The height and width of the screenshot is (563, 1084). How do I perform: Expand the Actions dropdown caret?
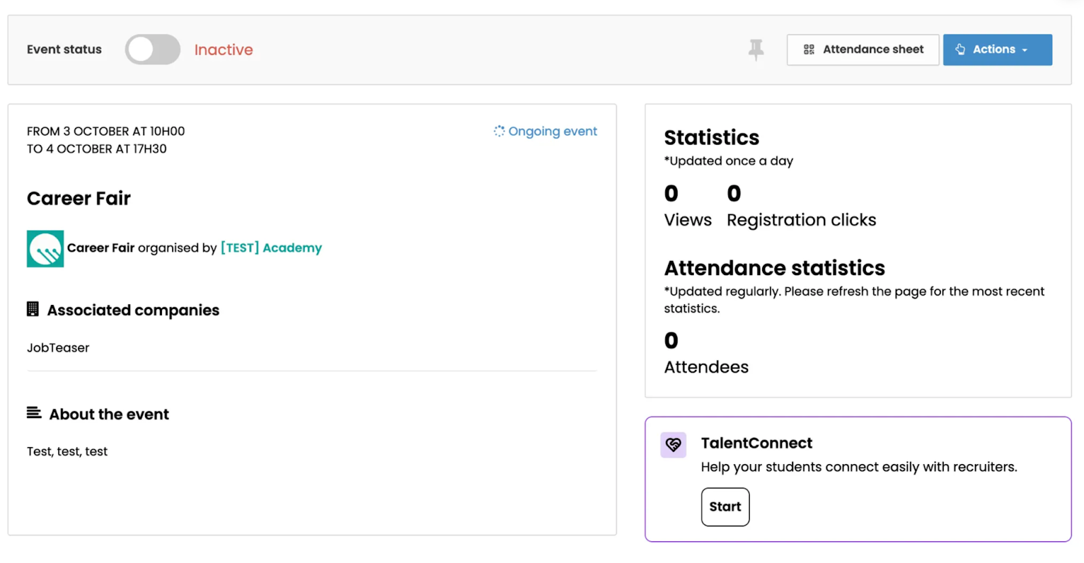click(1025, 50)
